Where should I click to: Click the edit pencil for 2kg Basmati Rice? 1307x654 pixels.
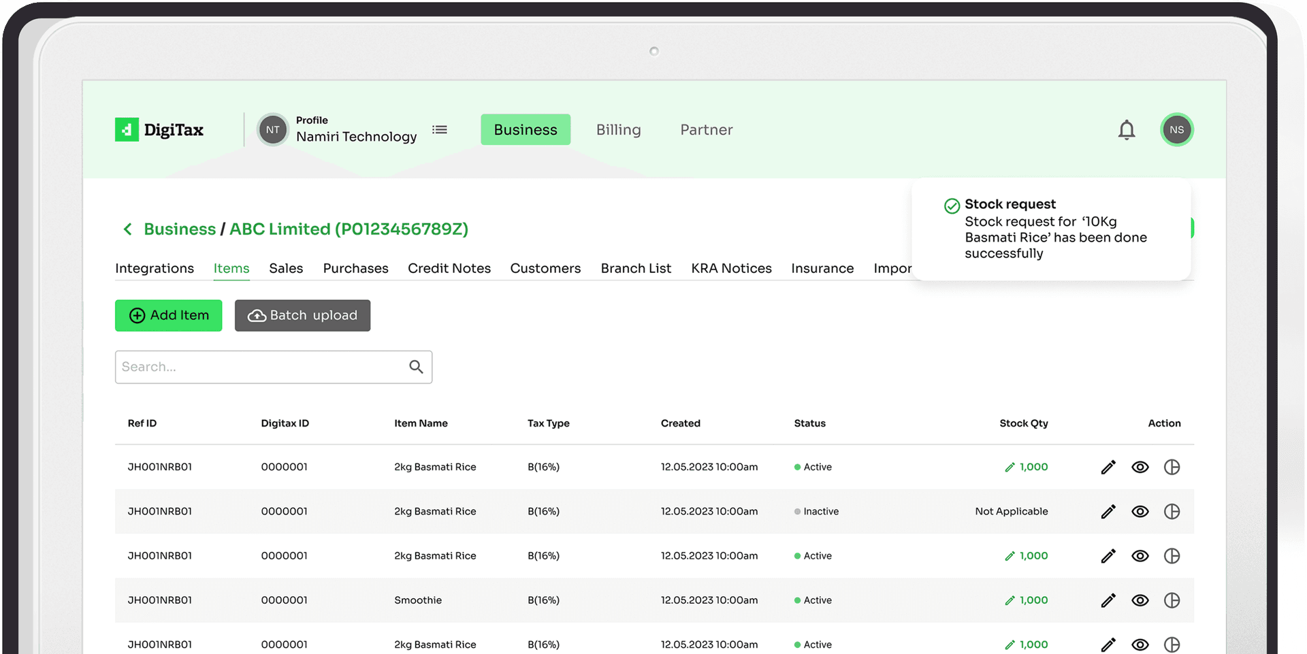pos(1108,467)
